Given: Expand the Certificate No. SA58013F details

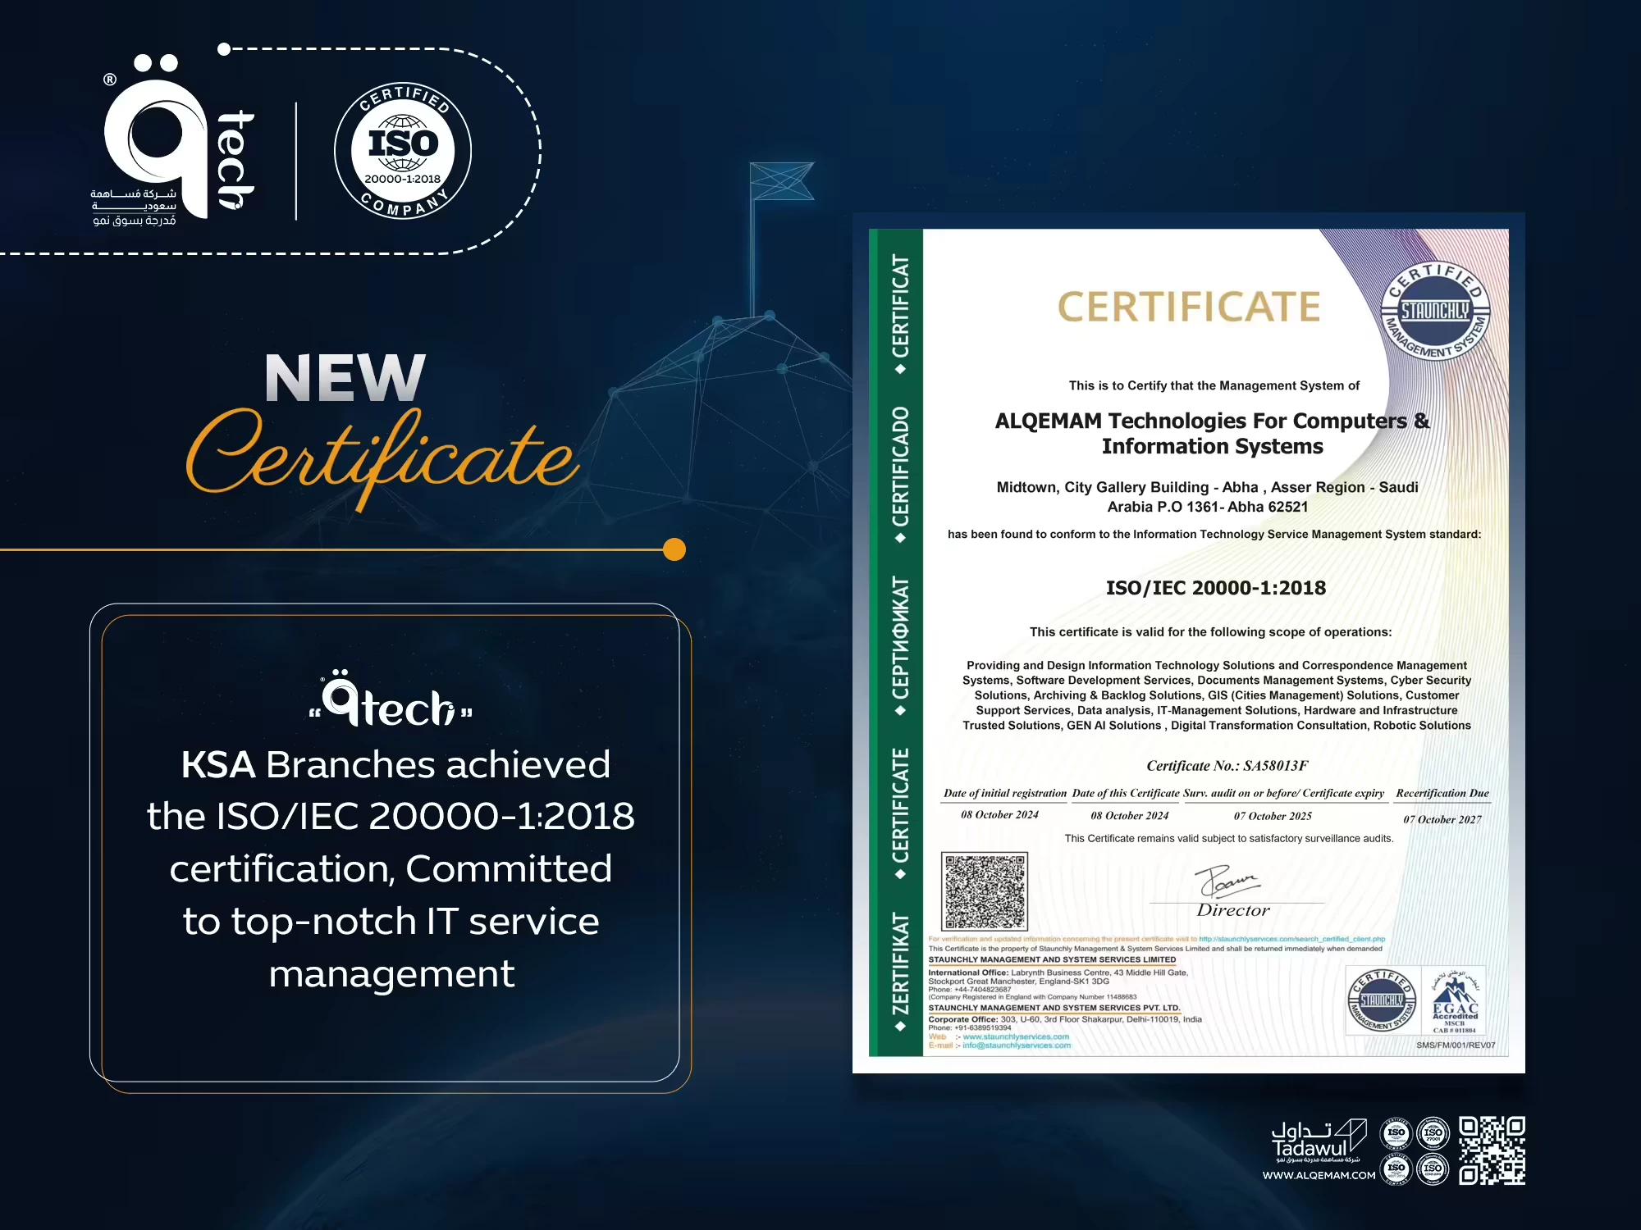Looking at the screenshot, I should point(1227,765).
